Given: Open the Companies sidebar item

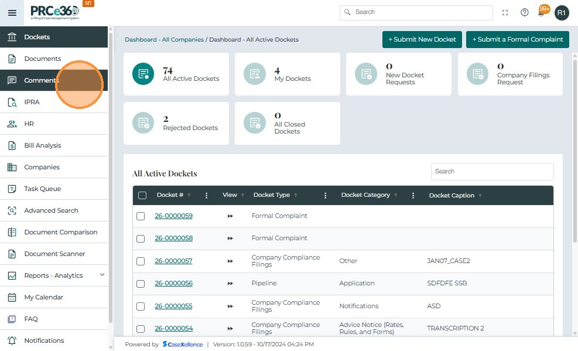Looking at the screenshot, I should 42,167.
